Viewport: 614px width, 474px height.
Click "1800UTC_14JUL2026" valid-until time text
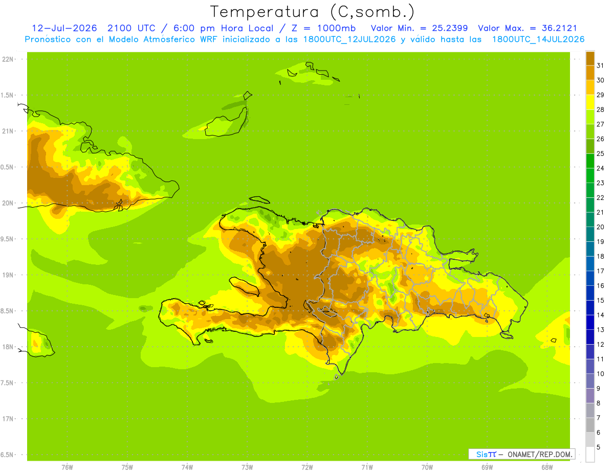point(538,39)
